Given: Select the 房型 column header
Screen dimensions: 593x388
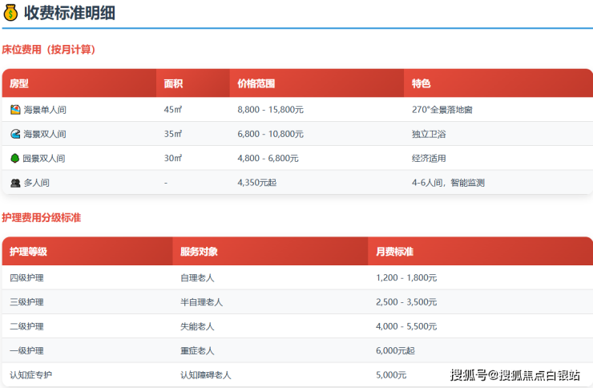Looking at the screenshot, I should tap(19, 83).
